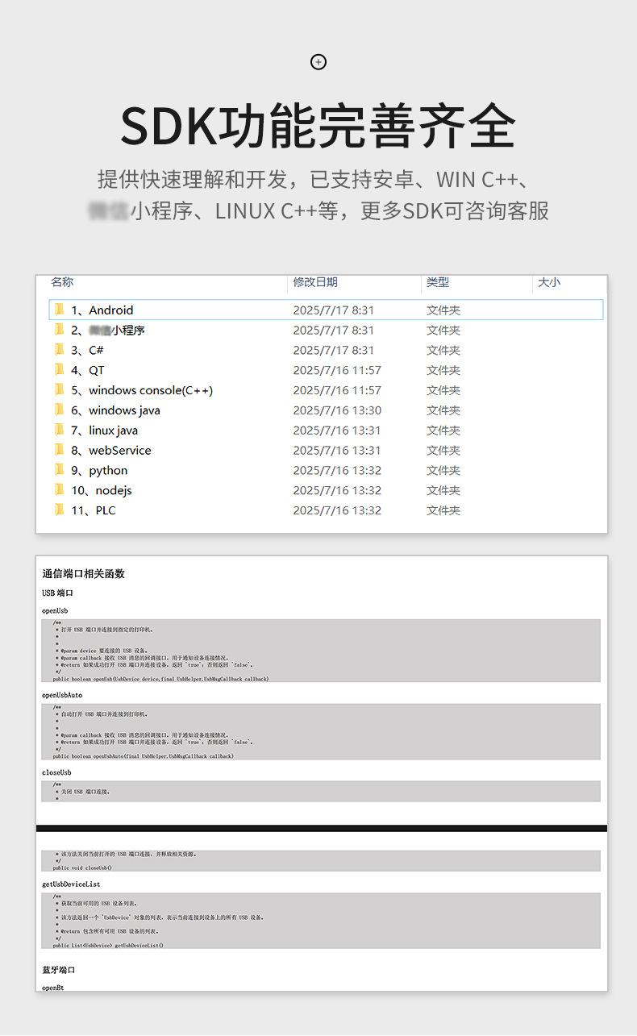Click the getUsbDeviceList function heading
Image resolution: width=637 pixels, height=1036 pixels.
(x=71, y=884)
